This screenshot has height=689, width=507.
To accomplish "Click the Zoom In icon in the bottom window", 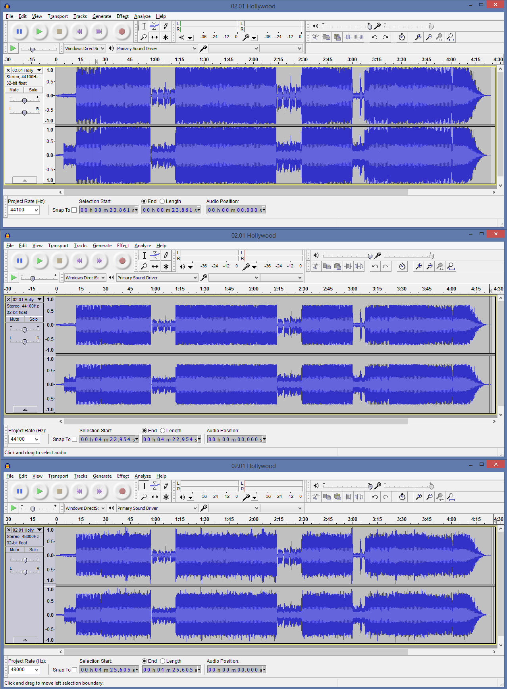I will coord(418,497).
